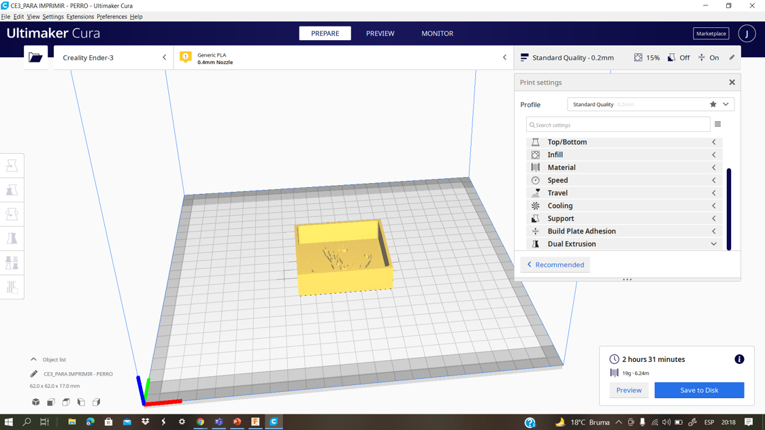This screenshot has width=765, height=430.
Task: Click the material usage icon by 19g
Action: (x=614, y=373)
